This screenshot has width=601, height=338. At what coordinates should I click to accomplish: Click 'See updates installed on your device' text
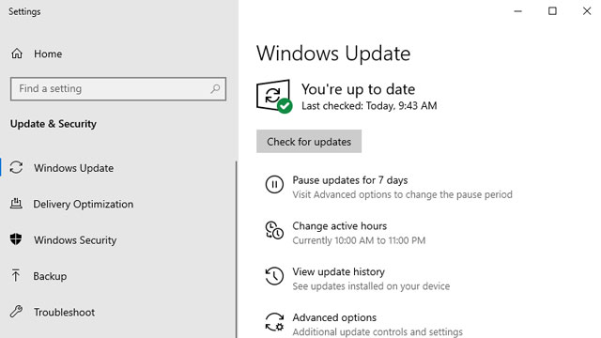371,286
